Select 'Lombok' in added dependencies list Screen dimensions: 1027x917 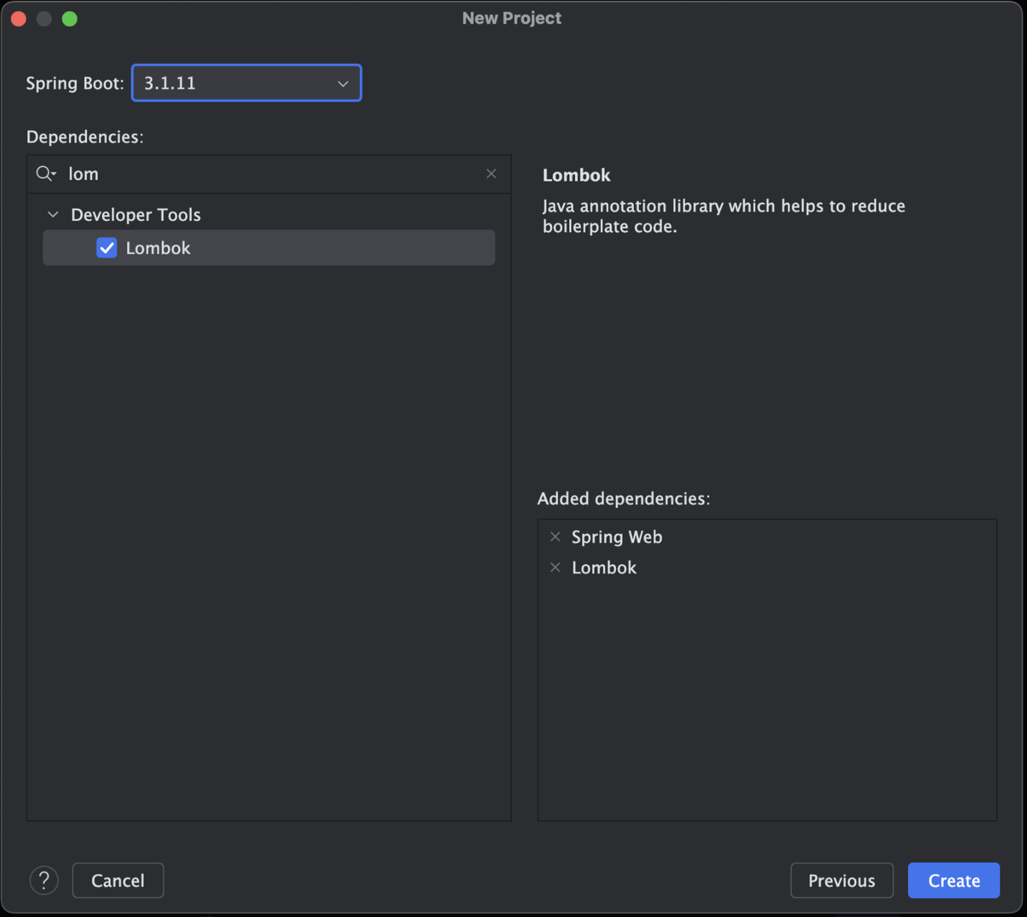pyautogui.click(x=604, y=568)
